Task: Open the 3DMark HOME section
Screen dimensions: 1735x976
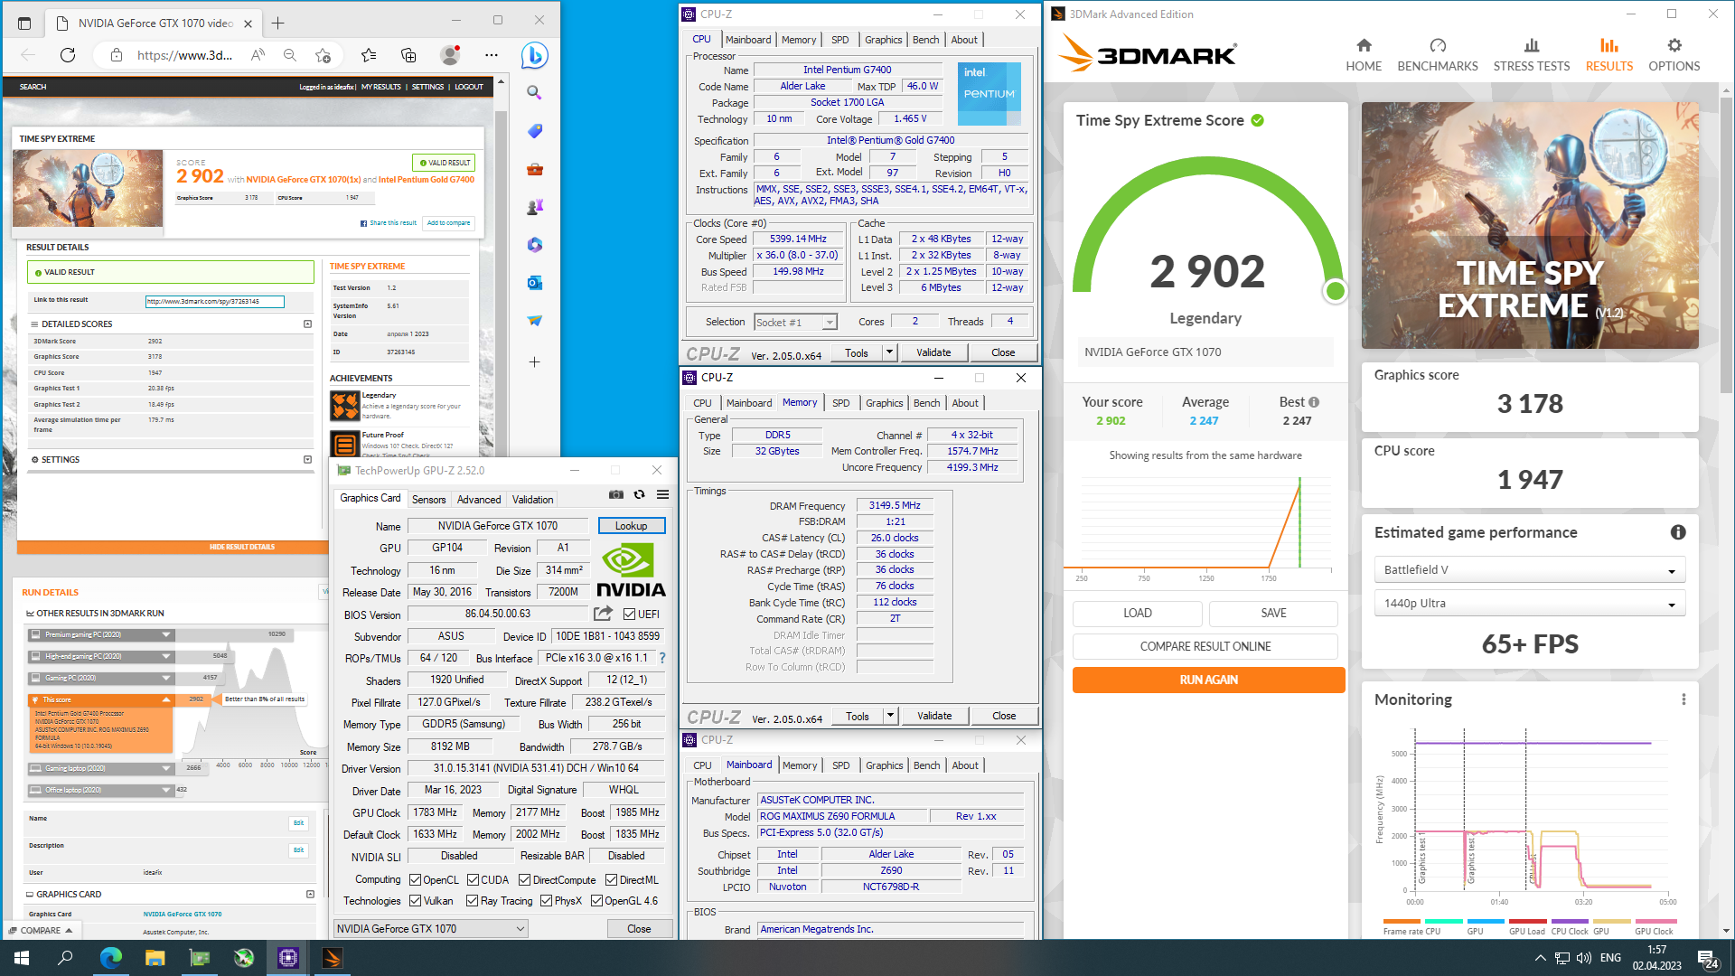Action: 1364,55
